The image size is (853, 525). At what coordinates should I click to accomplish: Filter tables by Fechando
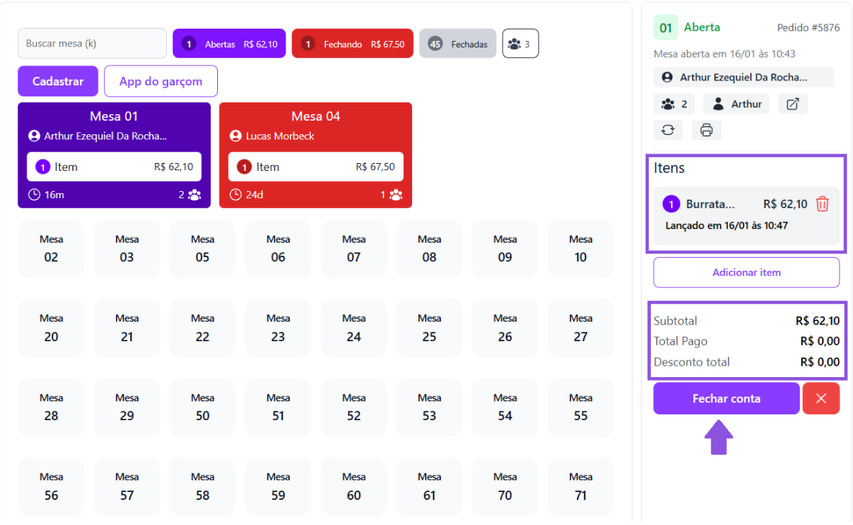(352, 44)
